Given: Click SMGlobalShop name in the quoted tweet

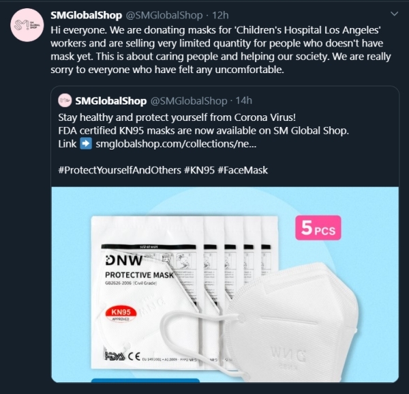Looking at the screenshot, I should point(111,101).
